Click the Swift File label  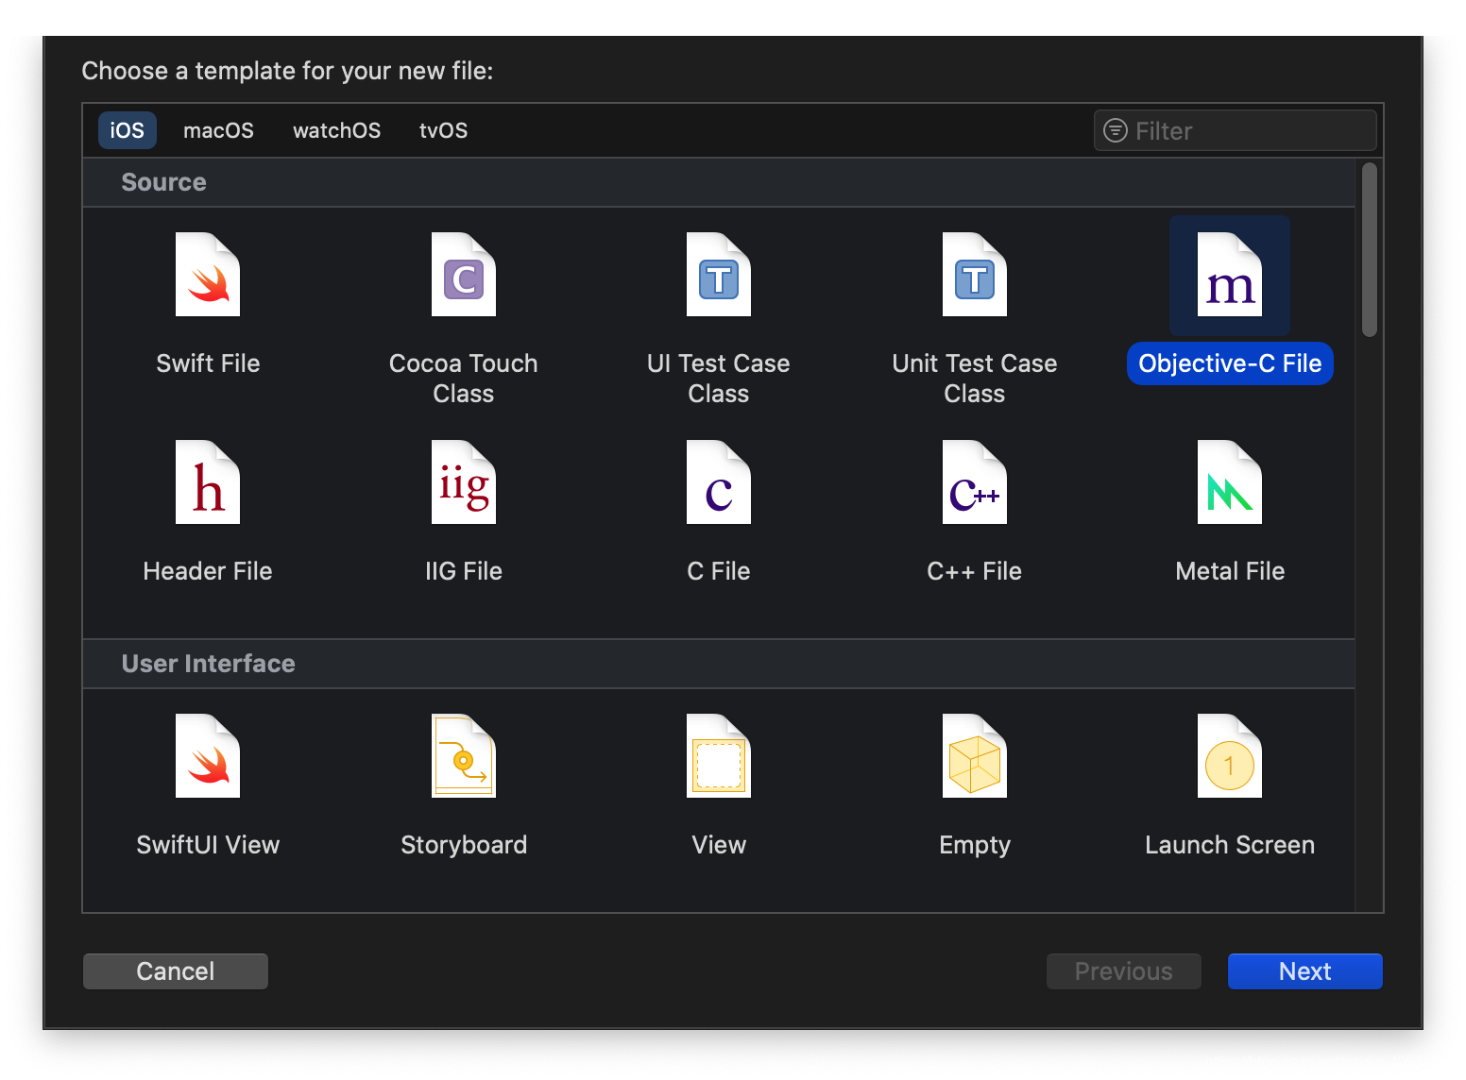pos(208,363)
